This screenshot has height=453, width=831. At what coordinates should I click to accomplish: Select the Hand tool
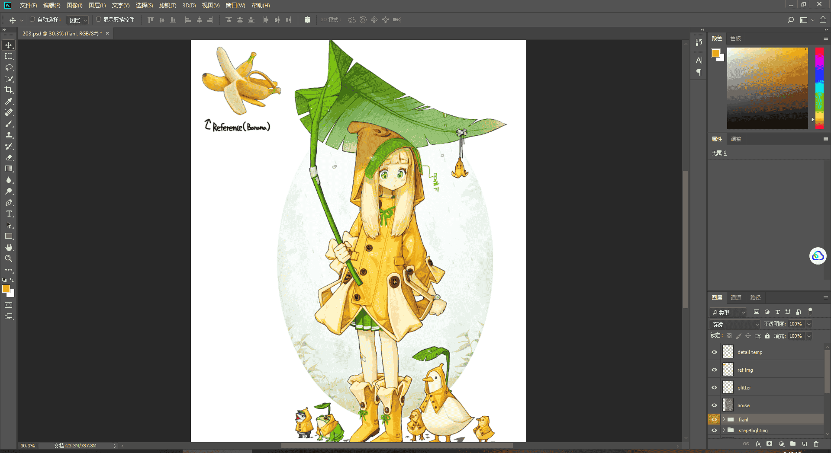pos(9,247)
